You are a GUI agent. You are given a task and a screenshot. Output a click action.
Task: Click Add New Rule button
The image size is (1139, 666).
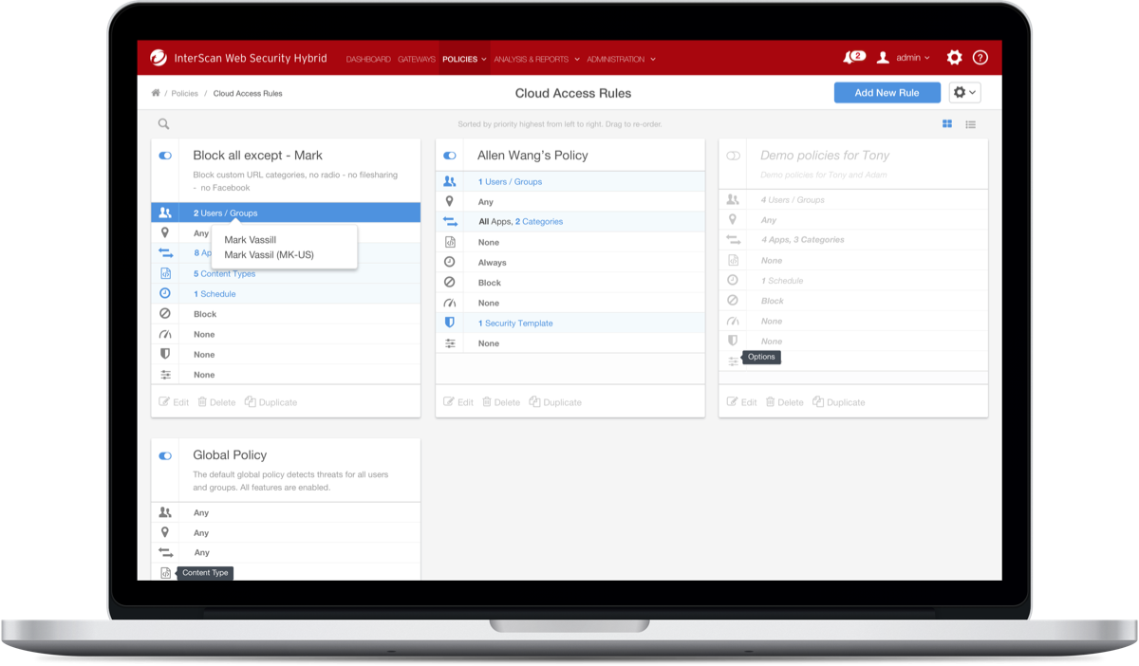pos(887,92)
